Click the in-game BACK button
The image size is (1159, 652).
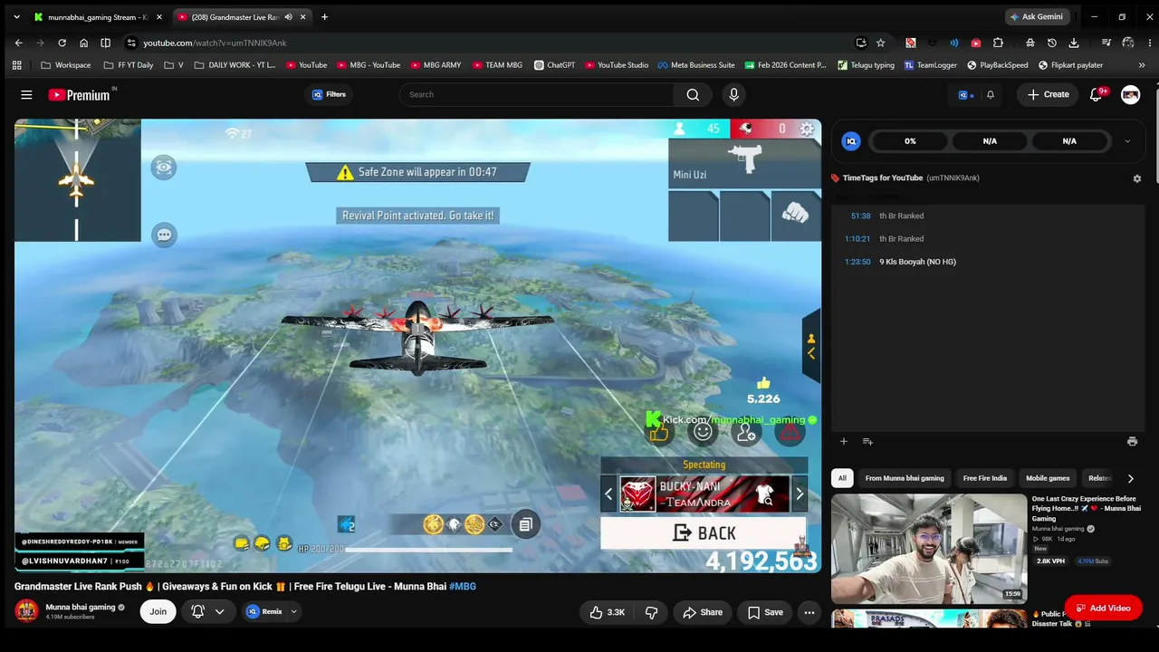tap(704, 533)
